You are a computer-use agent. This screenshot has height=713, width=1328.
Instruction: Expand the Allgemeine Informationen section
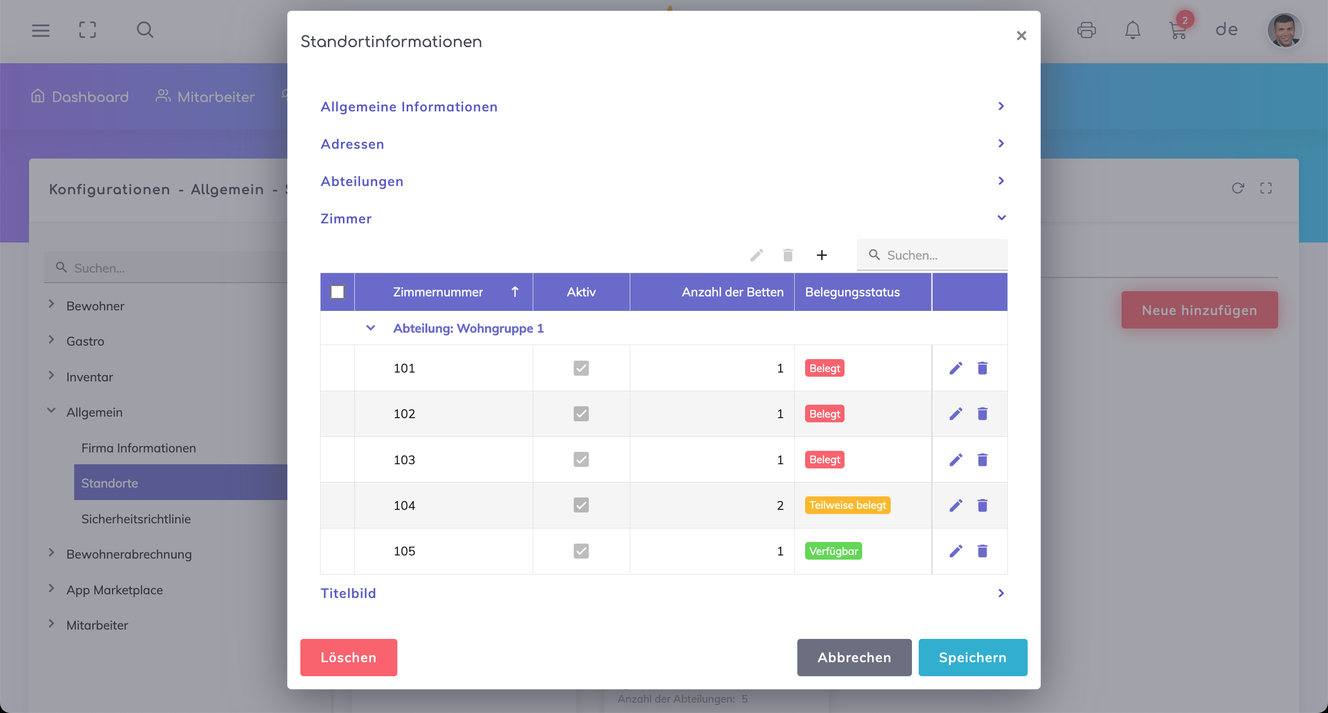click(x=409, y=107)
